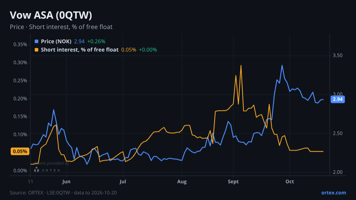The width and height of the screenshot is (356, 200).
Task: Click the 2.94 blue price tag on right axis
Action: (x=338, y=100)
